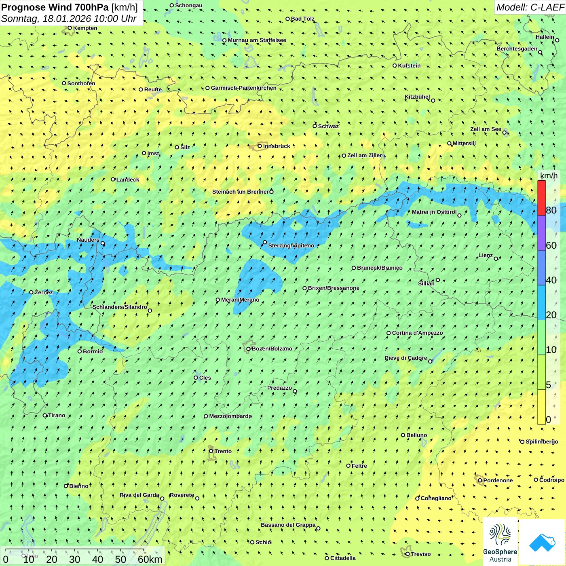Click the Bienno label
566x566 pixels.
[x=79, y=486]
